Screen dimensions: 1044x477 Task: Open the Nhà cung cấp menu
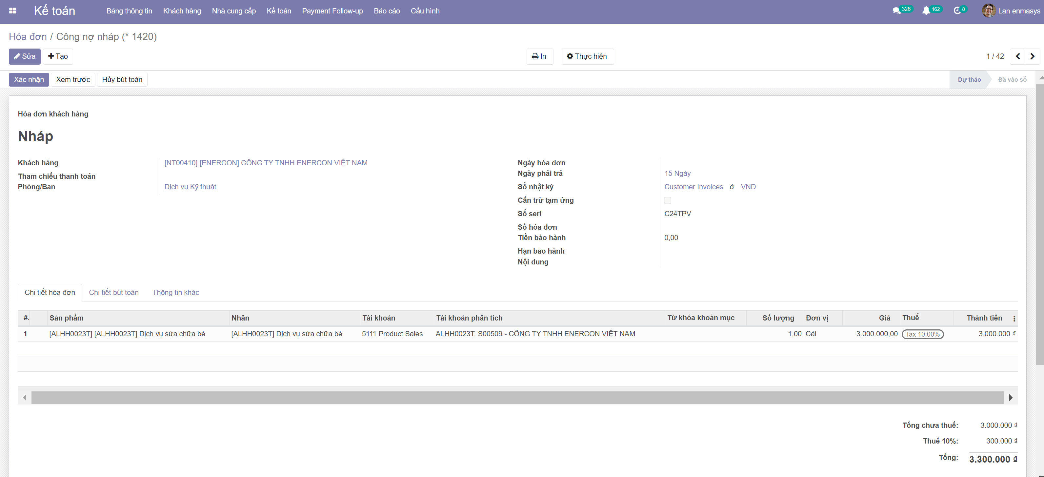click(234, 11)
